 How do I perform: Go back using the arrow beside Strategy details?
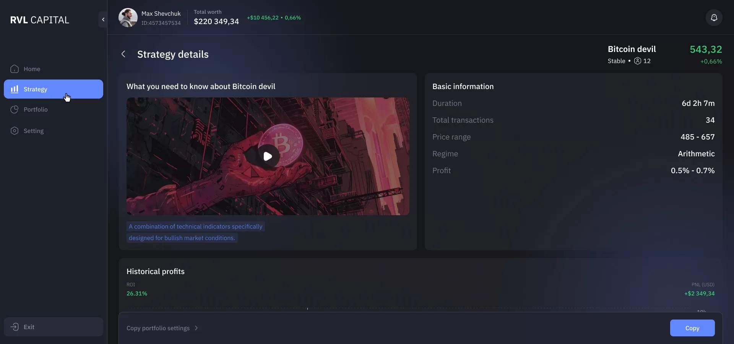pos(123,54)
